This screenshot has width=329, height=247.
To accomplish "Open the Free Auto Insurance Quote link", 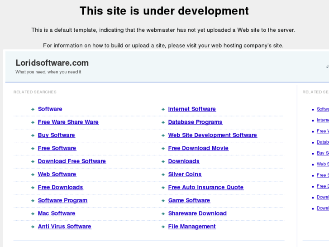I will (205, 187).
